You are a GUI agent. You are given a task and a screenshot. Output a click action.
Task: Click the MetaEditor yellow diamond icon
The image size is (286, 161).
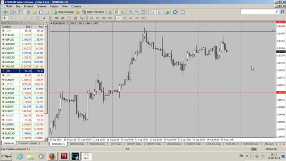(78, 12)
